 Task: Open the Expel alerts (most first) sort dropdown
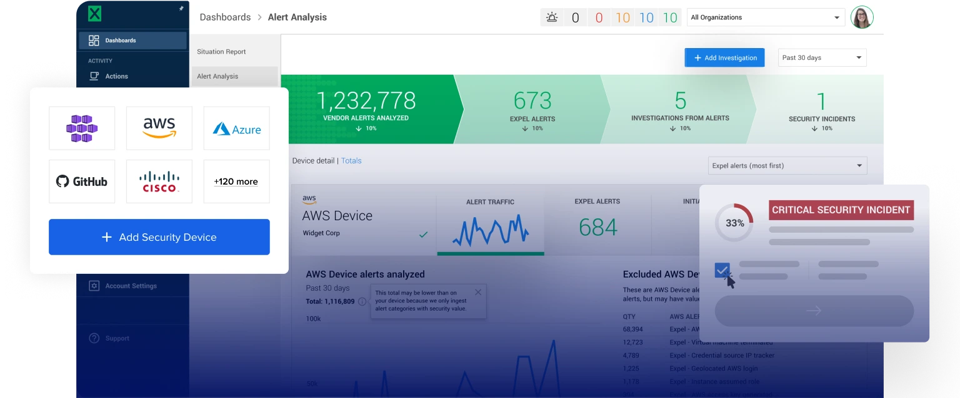tap(787, 165)
